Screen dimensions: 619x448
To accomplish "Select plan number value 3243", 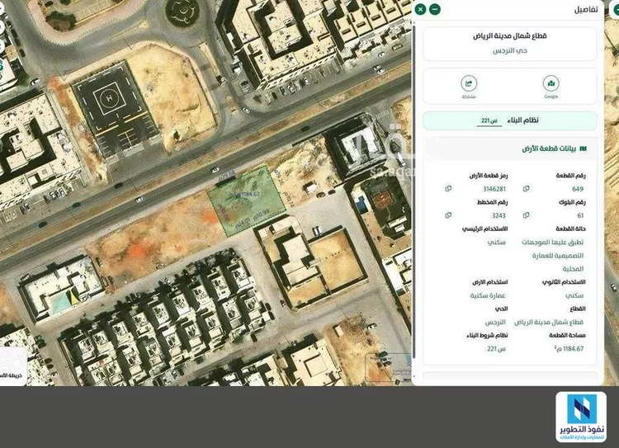I will [499, 215].
